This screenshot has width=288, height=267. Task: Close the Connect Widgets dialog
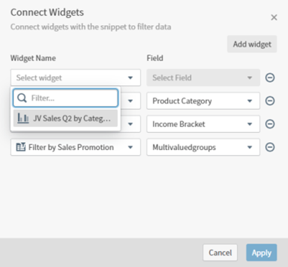click(x=274, y=17)
